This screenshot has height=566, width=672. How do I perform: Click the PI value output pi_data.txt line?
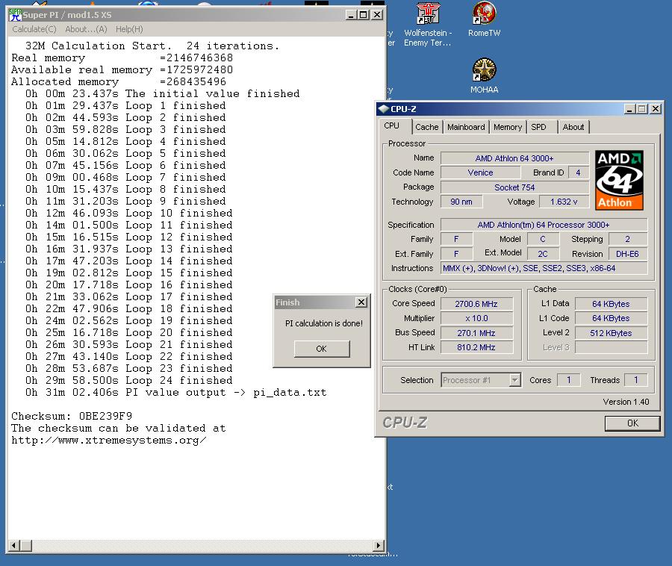point(175,393)
